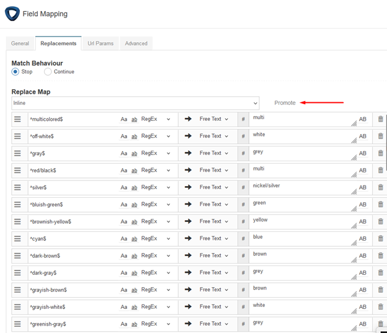
Task: Open RegEx dropdown for ^multicolored$ row
Action: 156,119
